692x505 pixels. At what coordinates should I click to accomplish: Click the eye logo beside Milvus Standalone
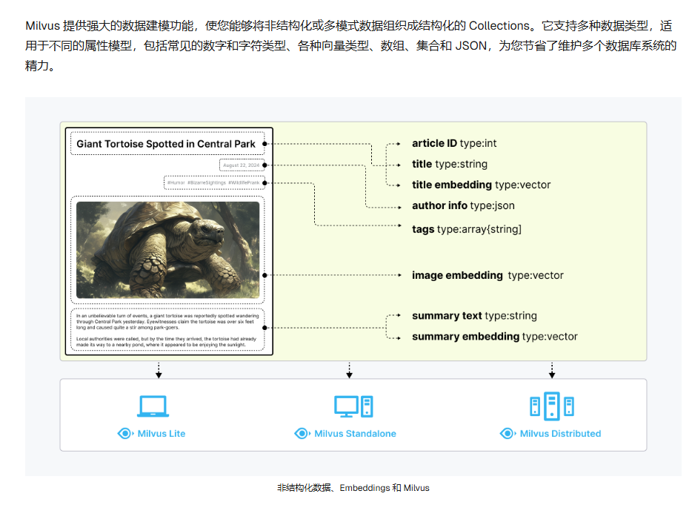[x=303, y=433]
